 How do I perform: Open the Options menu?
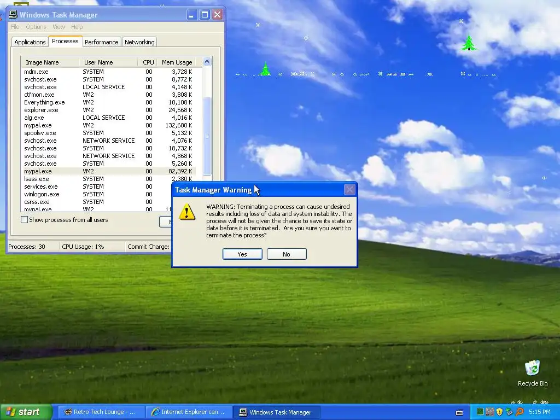[36, 27]
